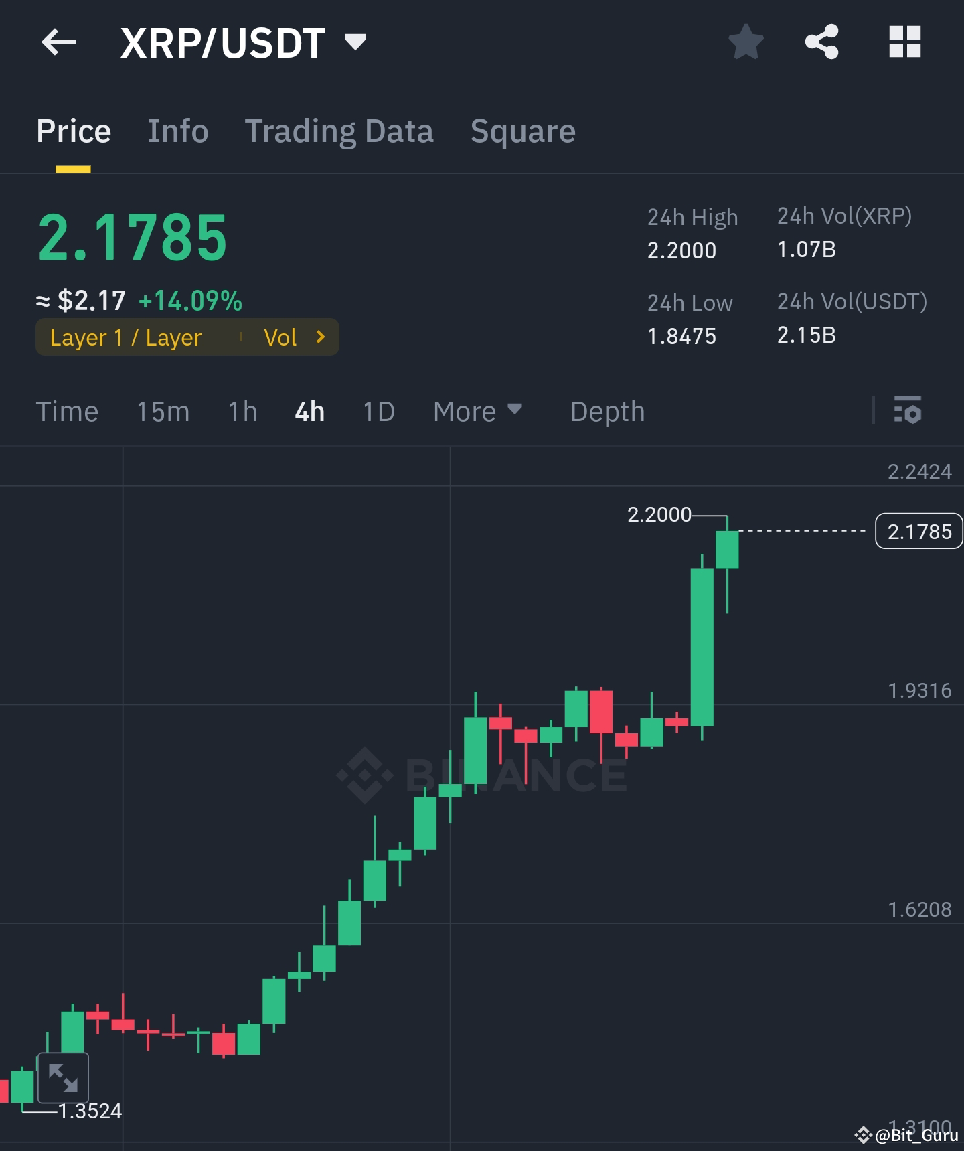Select the Vol indicator chip
Screen dimensions: 964x1151
click(281, 337)
